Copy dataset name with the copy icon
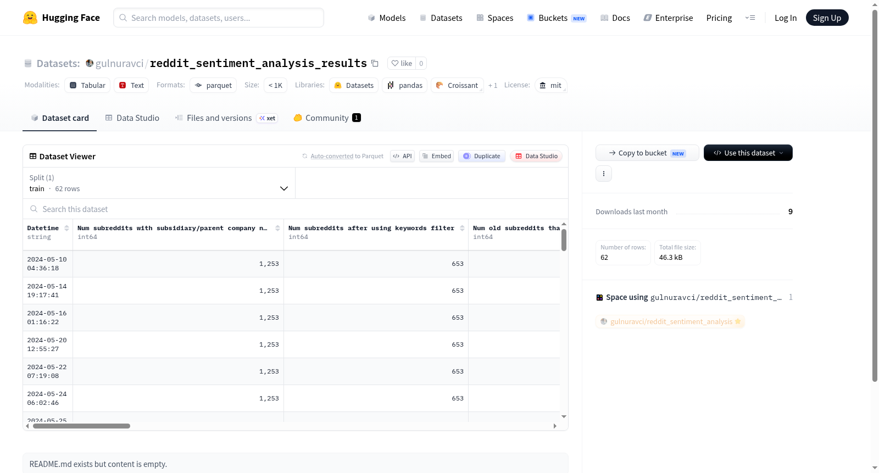 pyautogui.click(x=375, y=63)
